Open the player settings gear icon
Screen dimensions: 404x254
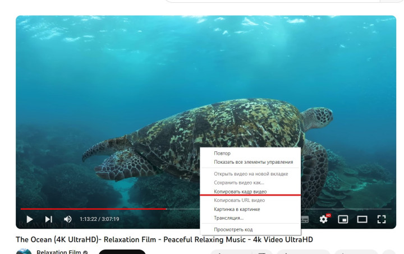pos(324,219)
